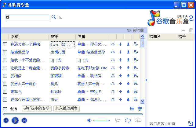Click plus icon for 我的小机场 song
The image size is (196, 128).
click(121, 68)
